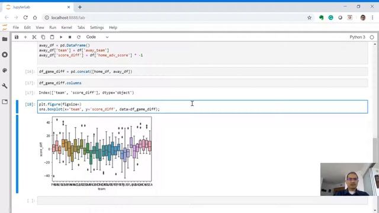Viewport: 379px width, 213px height.
Task: Copy the selected cell
Action: tap(43, 37)
